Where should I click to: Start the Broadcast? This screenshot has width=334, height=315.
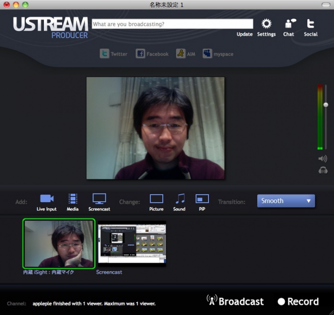tap(235, 301)
